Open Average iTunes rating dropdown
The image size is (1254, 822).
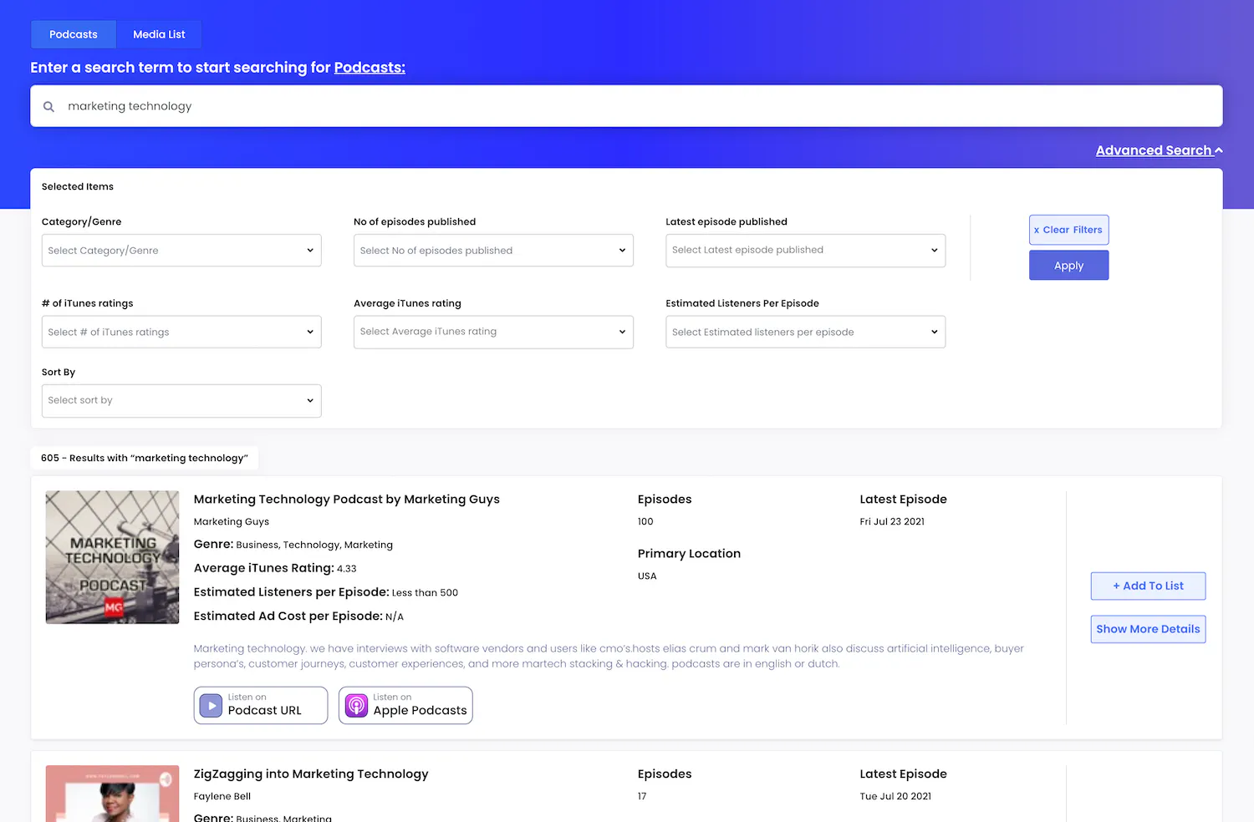click(x=493, y=332)
